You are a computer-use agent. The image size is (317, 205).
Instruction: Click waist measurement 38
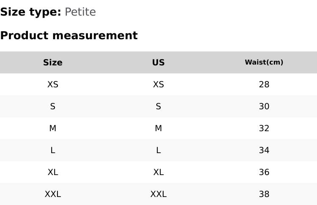[x=264, y=194]
